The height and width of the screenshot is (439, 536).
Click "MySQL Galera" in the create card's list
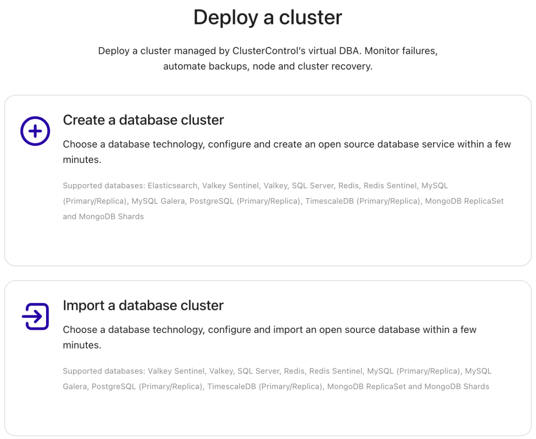[158, 201]
